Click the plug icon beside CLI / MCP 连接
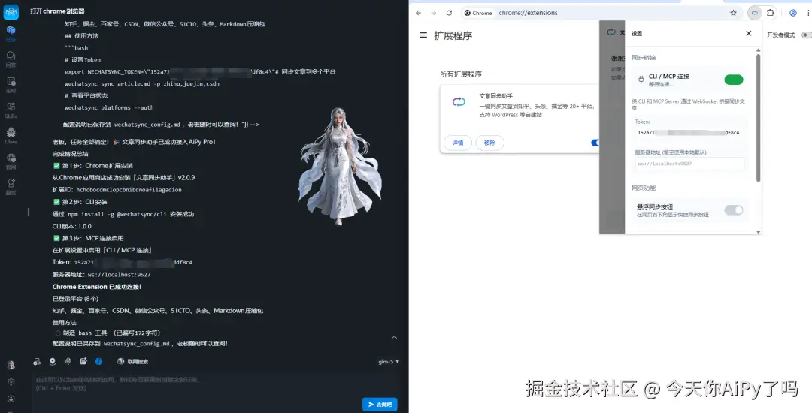The width and height of the screenshot is (812, 413). tap(641, 80)
